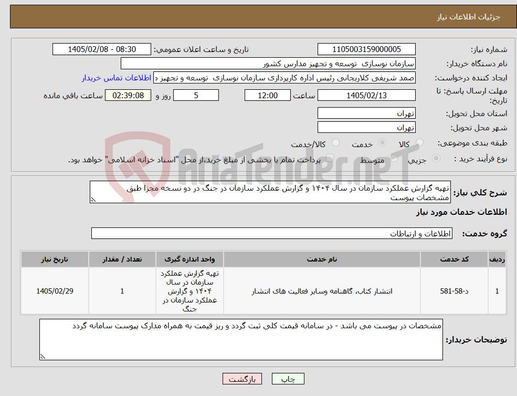Click the تعداد / مقدار column header

[122, 259]
